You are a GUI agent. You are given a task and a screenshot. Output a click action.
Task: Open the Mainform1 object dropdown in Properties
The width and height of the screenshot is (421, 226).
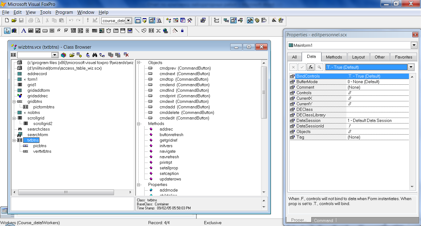[414, 45]
